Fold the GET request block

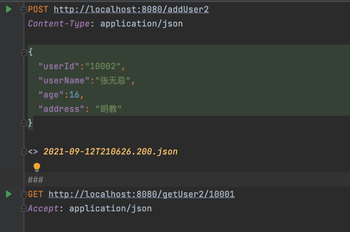(x=24, y=195)
